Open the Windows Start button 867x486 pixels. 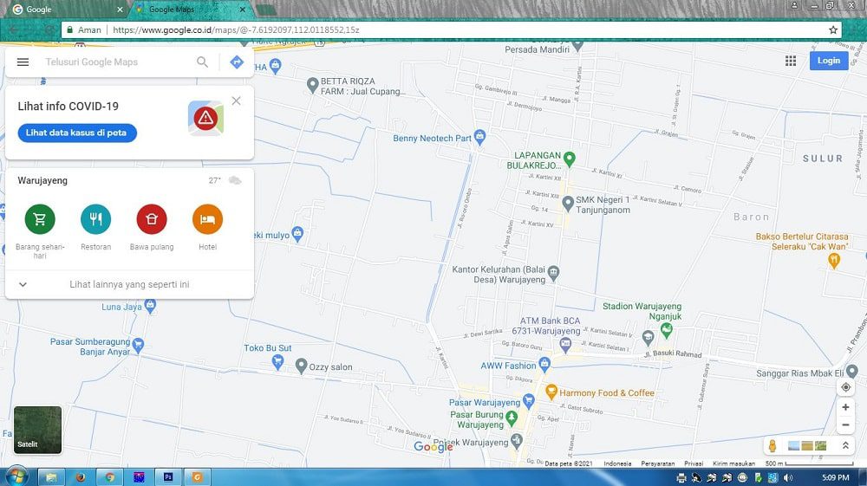[15, 476]
